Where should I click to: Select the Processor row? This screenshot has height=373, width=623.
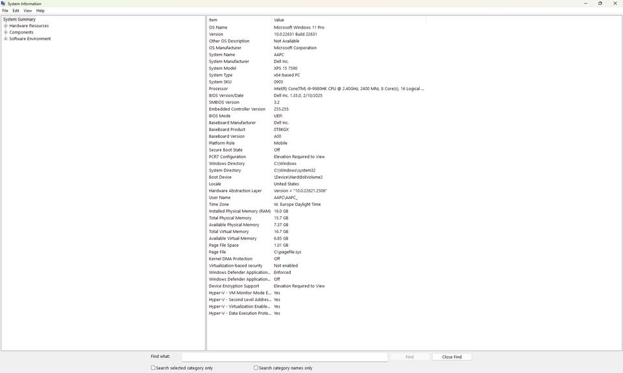click(x=316, y=89)
